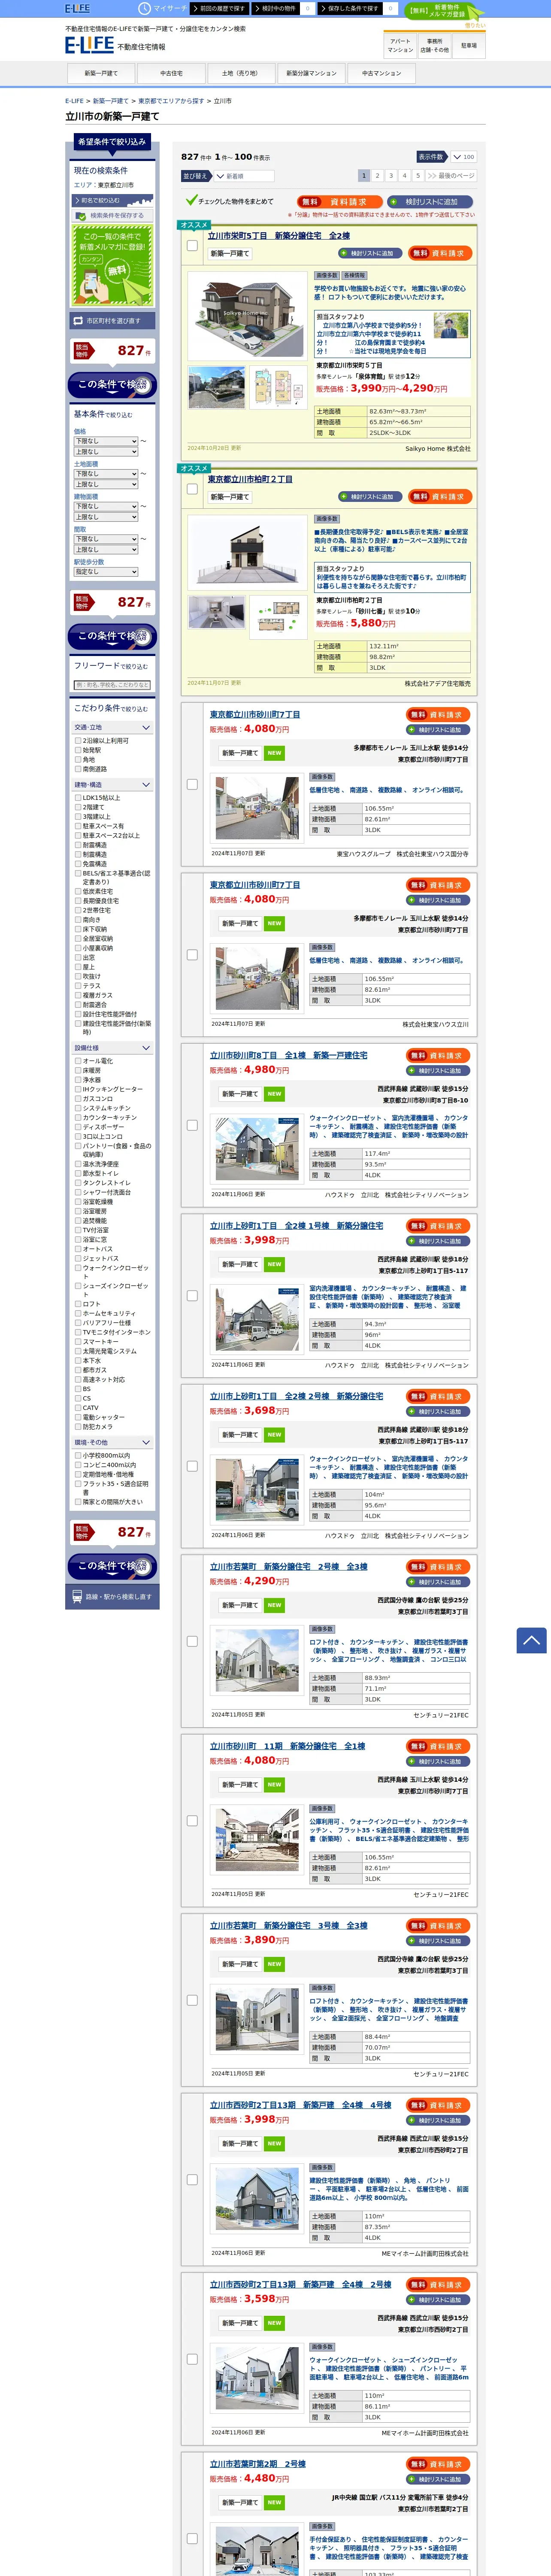Click the last search button near 827件
Screen dimensions: 551x2576
pos(111,1566)
